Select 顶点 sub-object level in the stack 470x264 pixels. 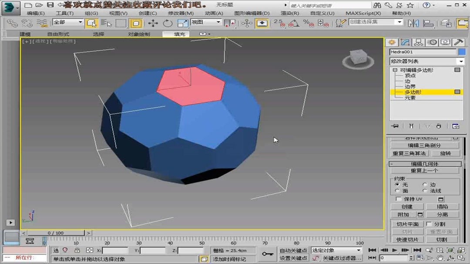click(x=410, y=76)
